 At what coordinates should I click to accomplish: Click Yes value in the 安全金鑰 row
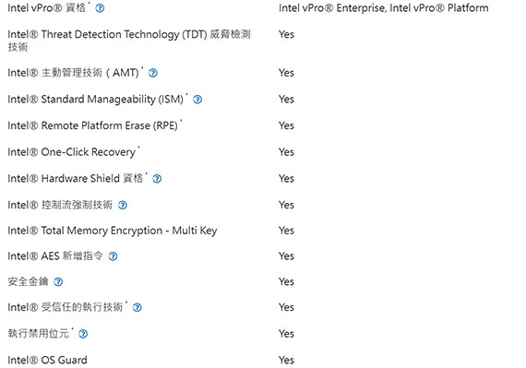(x=286, y=282)
